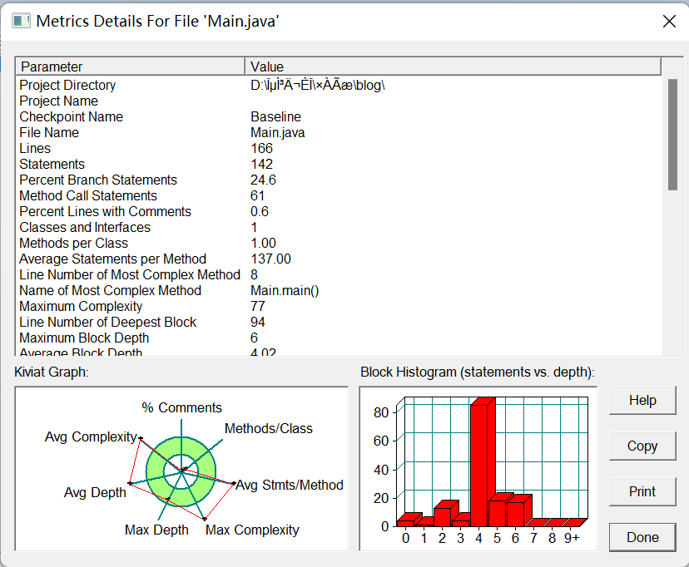This screenshot has height=567, width=689.
Task: Click the 166 lines value
Action: [261, 148]
